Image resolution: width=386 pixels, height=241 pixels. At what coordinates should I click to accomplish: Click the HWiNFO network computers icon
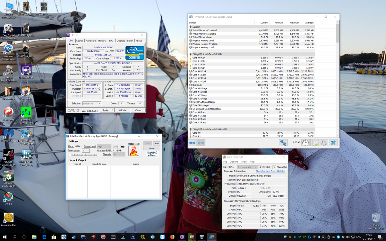pyautogui.click(x=283, y=143)
